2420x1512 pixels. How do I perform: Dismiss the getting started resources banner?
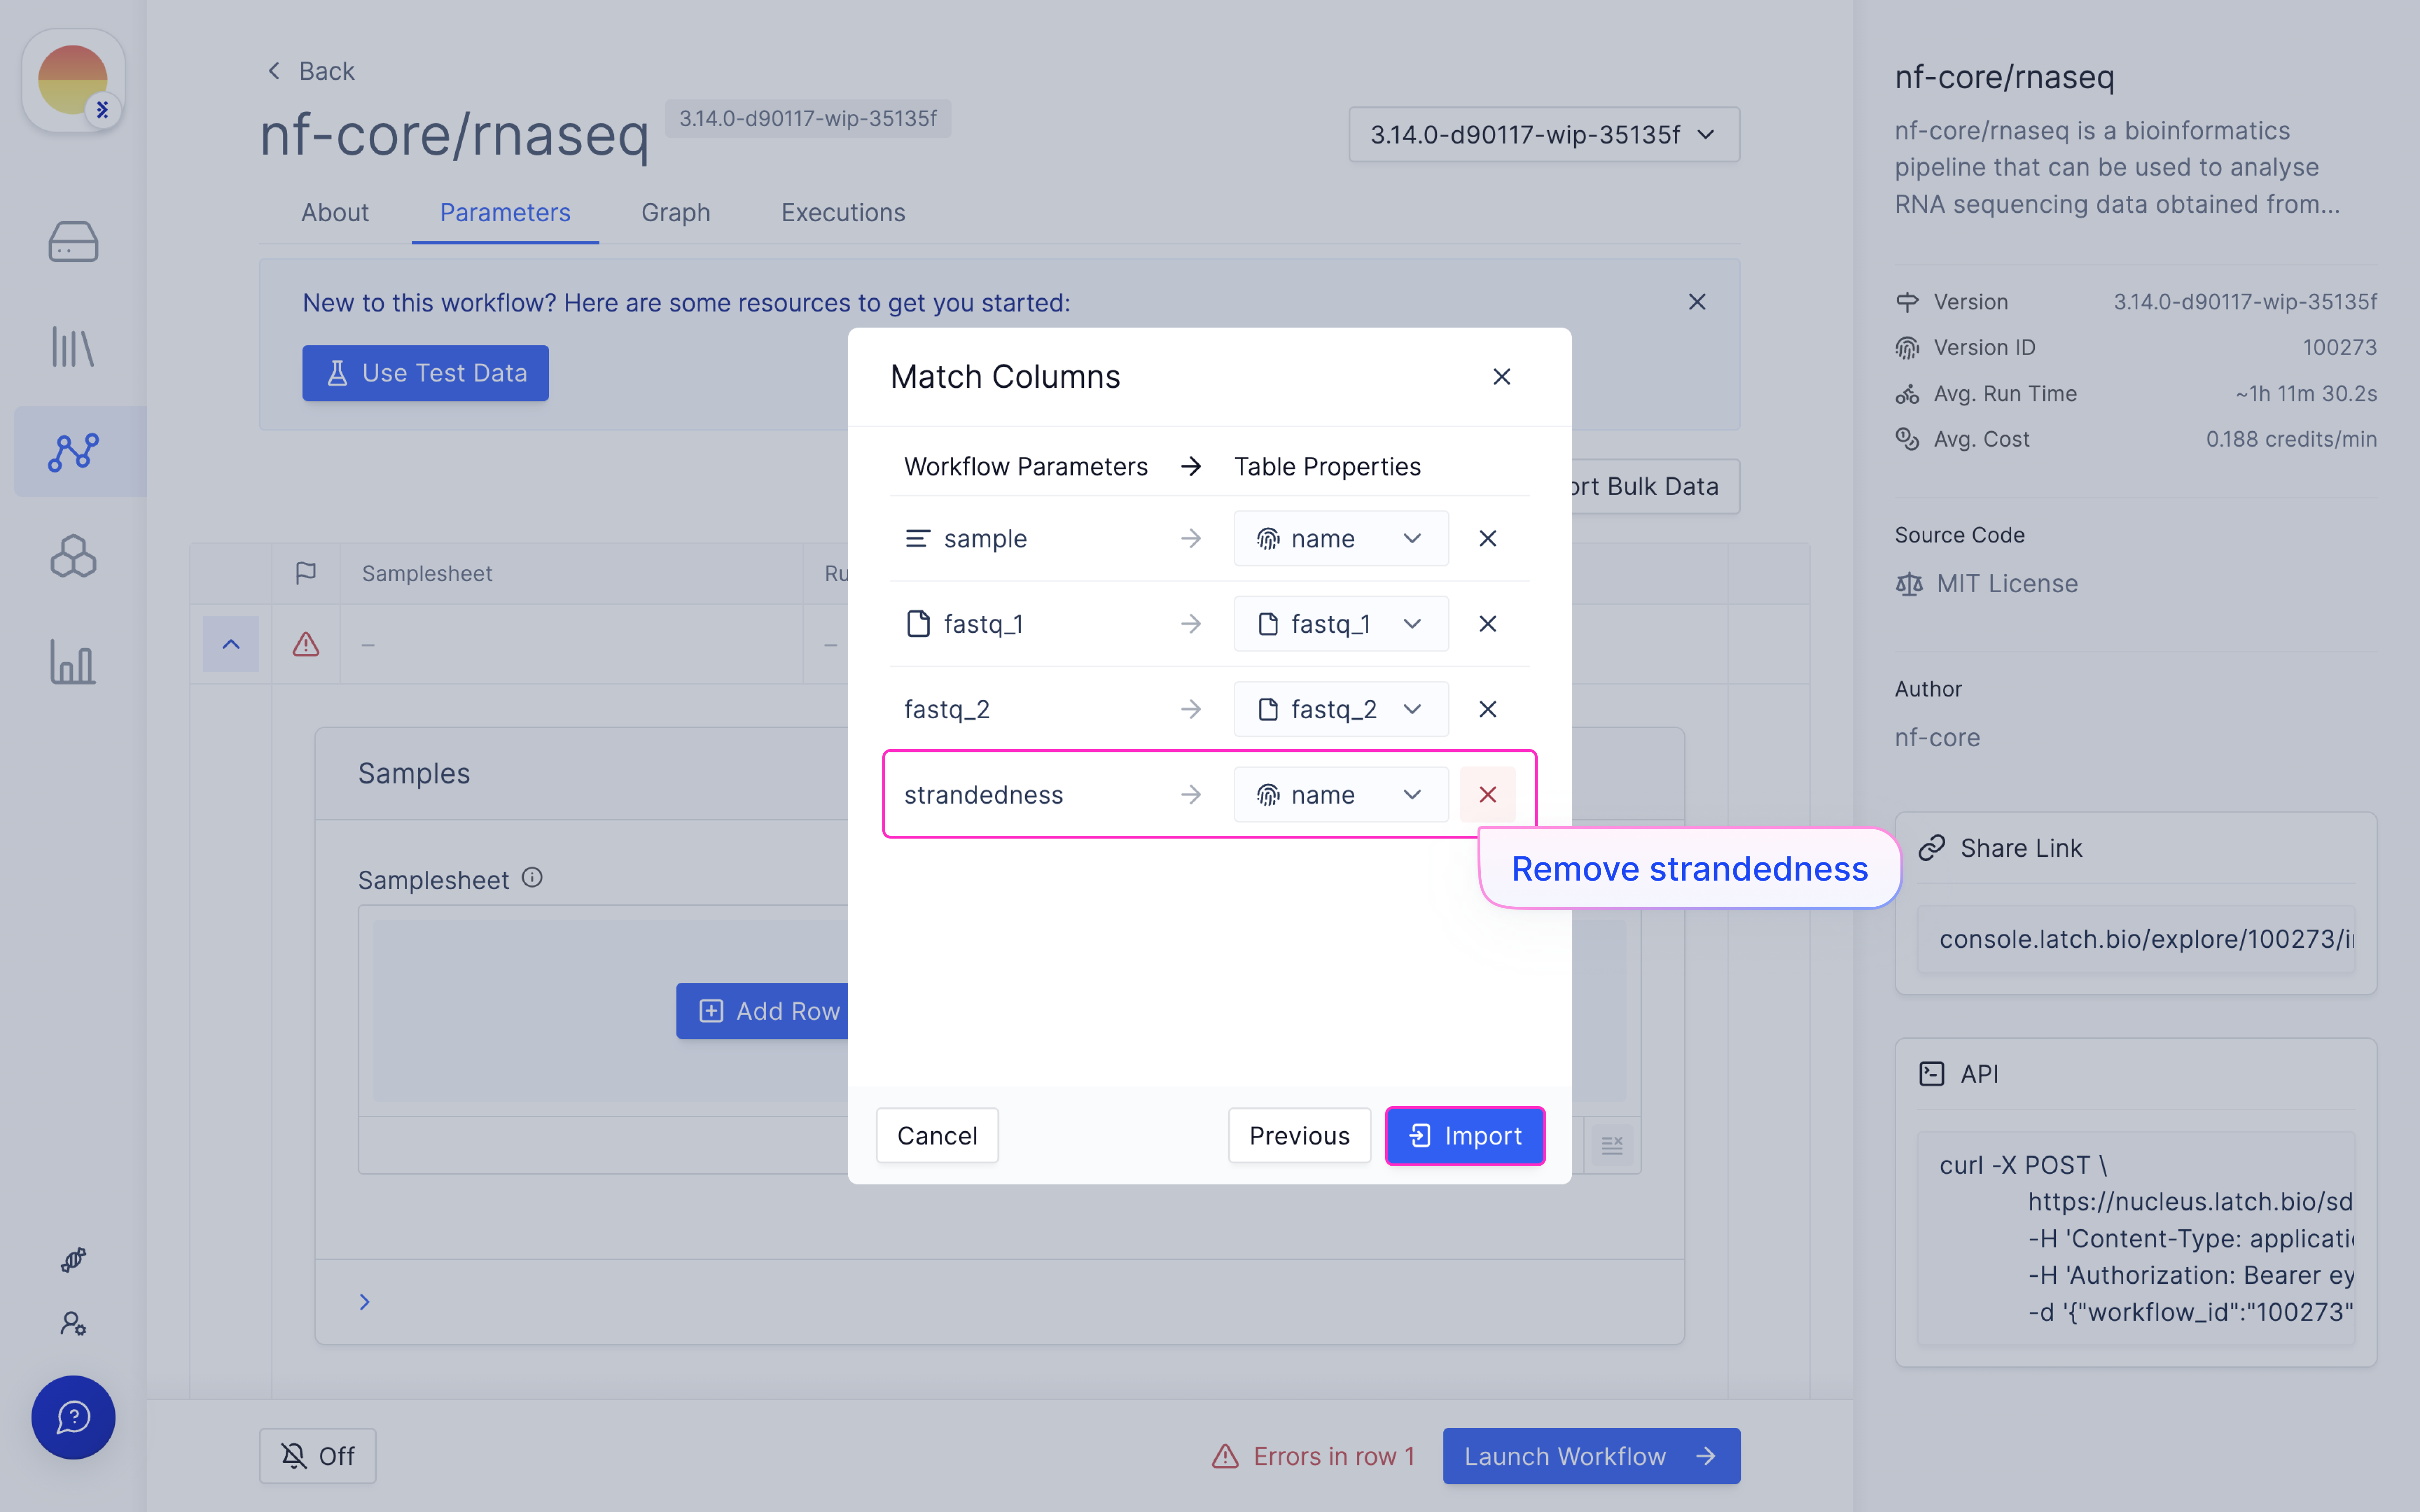(1696, 302)
